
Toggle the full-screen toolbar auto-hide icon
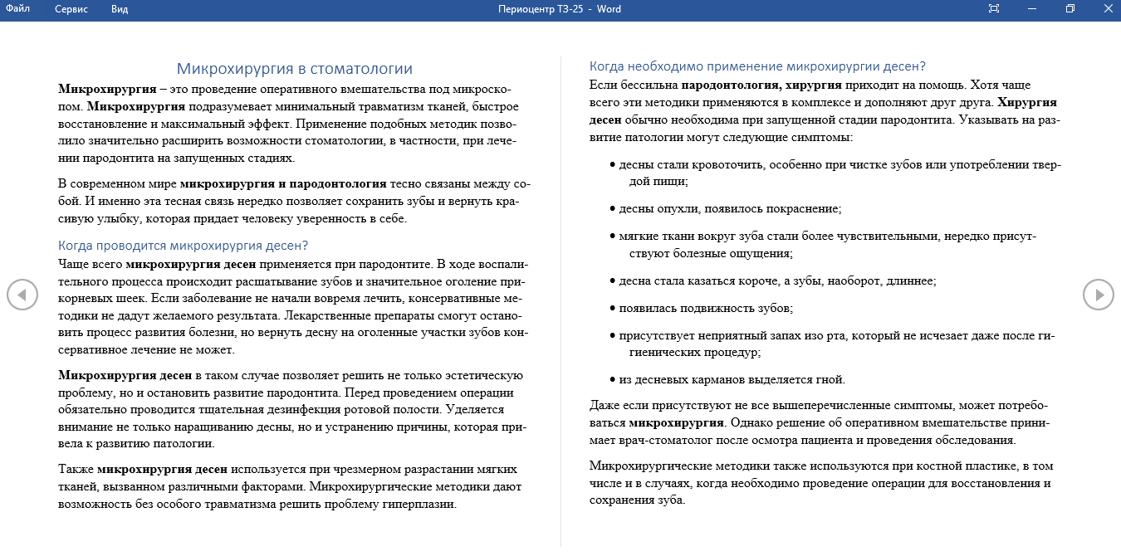(994, 9)
